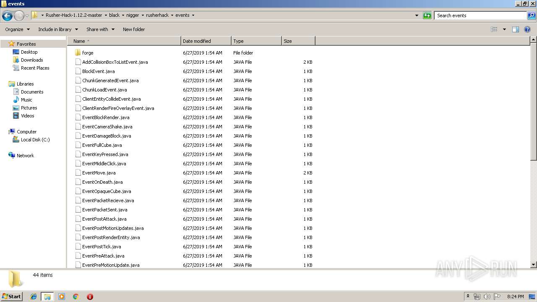Image resolution: width=537 pixels, height=302 pixels.
Task: Click Rusher-Hack-1.12.2-master in address bar
Action: point(74,15)
